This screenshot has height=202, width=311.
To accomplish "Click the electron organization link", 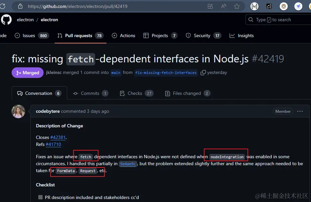I will click(25, 20).
